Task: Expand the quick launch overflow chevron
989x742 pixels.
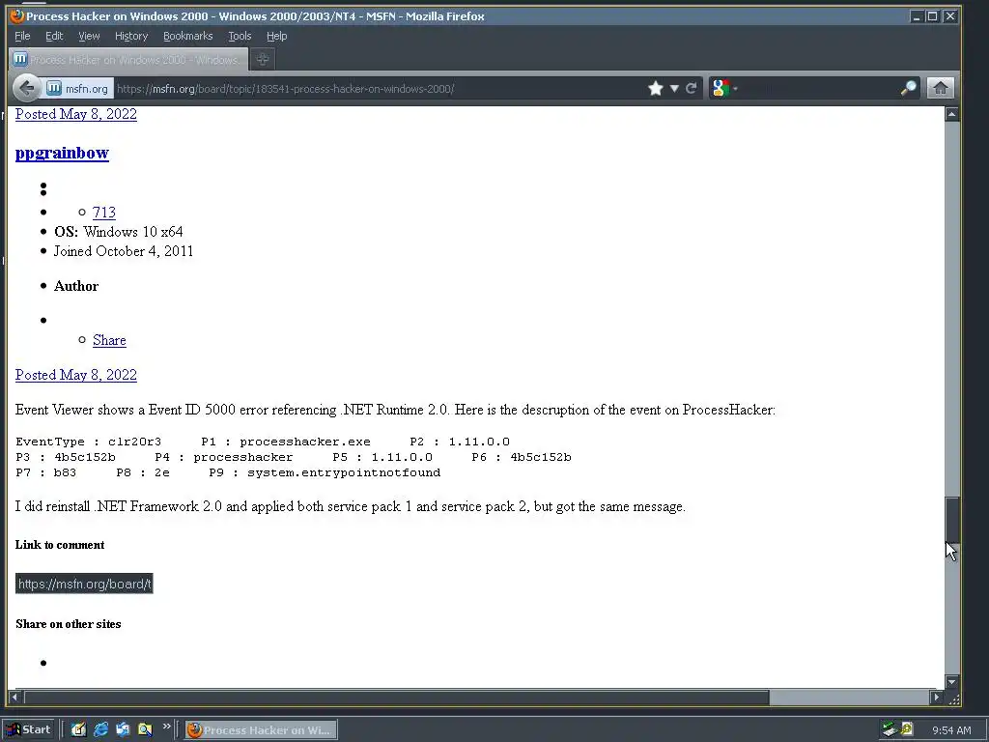Action: click(166, 727)
